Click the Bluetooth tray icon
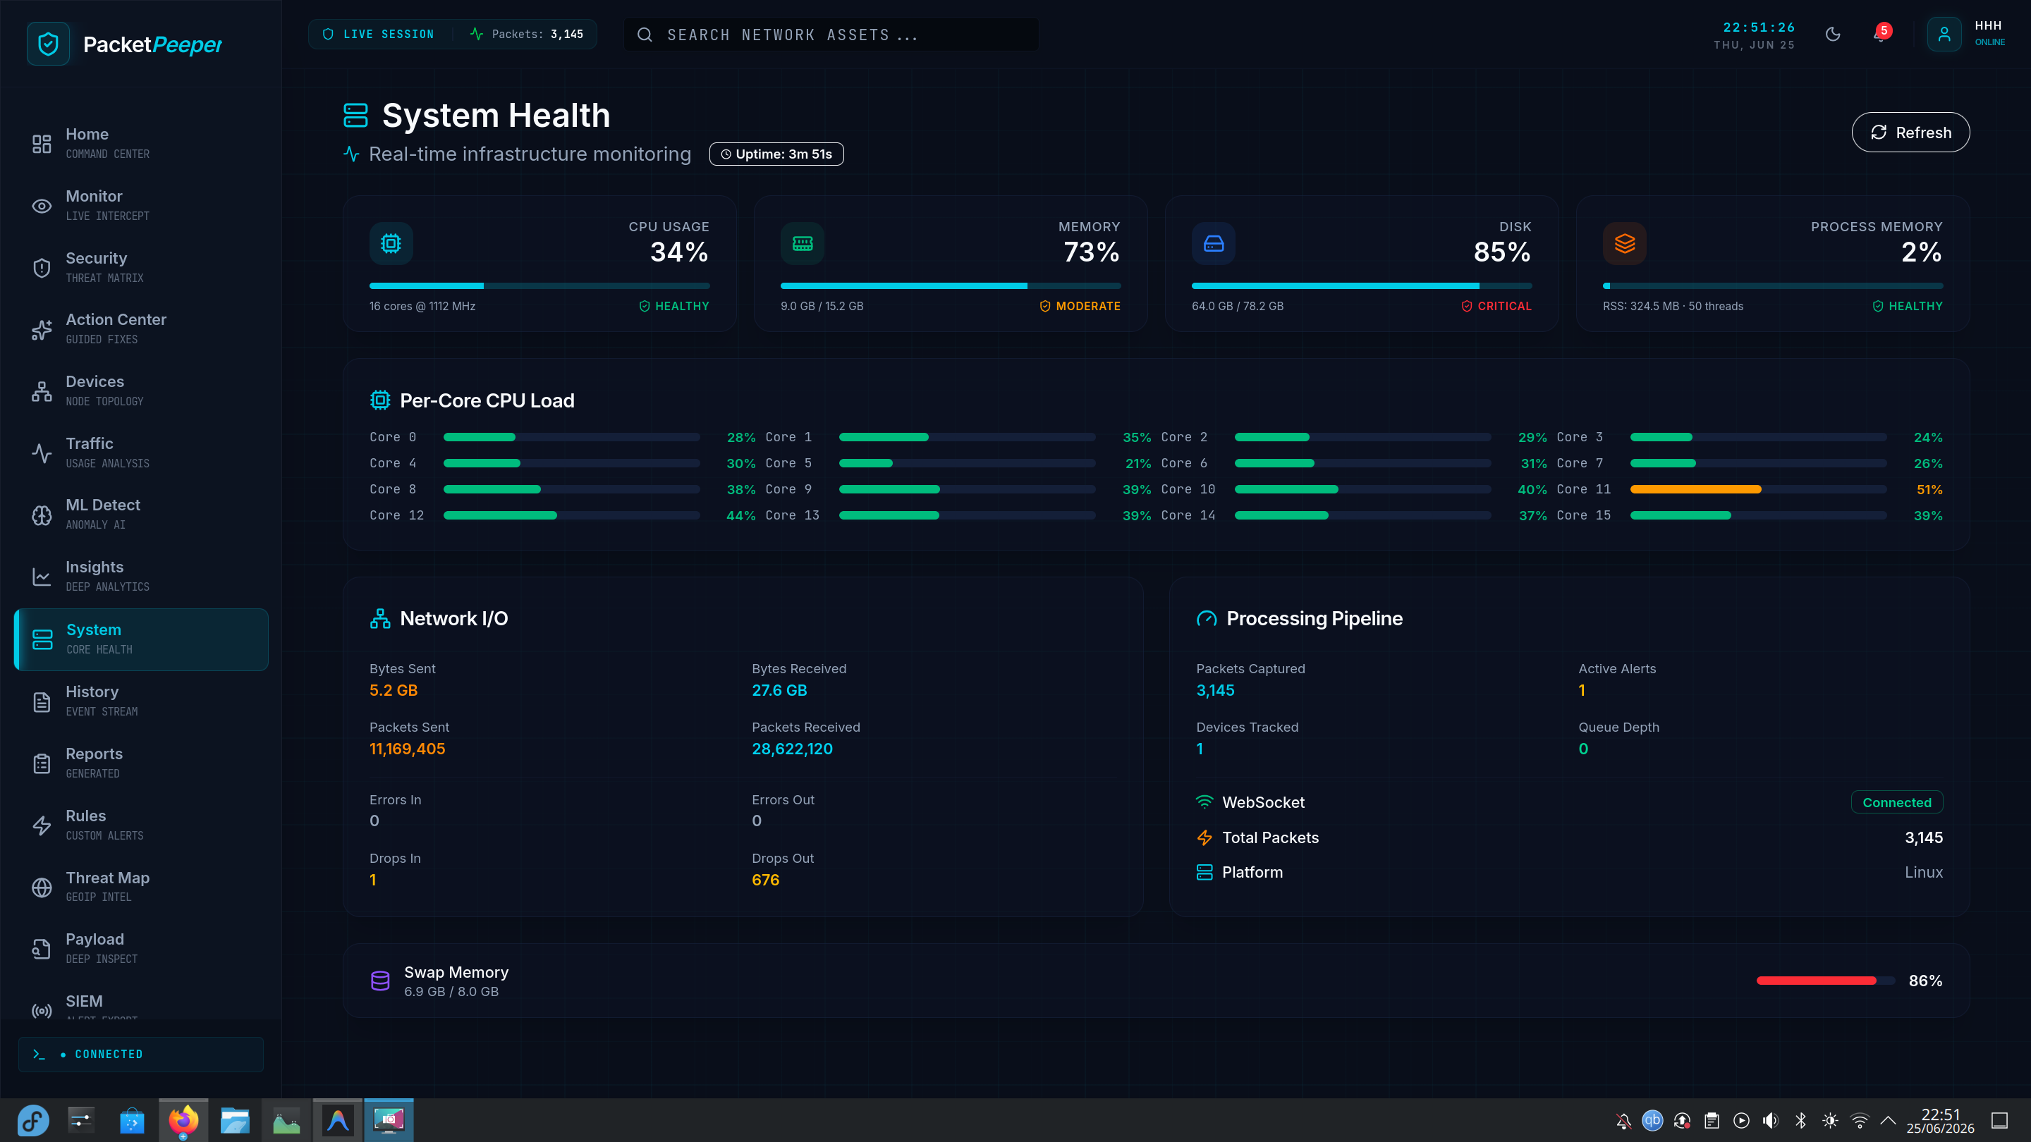This screenshot has width=2031, height=1142. pos(1801,1120)
